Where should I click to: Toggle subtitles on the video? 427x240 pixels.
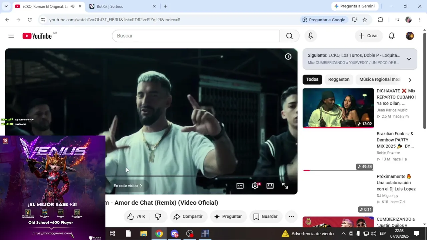(x=240, y=186)
